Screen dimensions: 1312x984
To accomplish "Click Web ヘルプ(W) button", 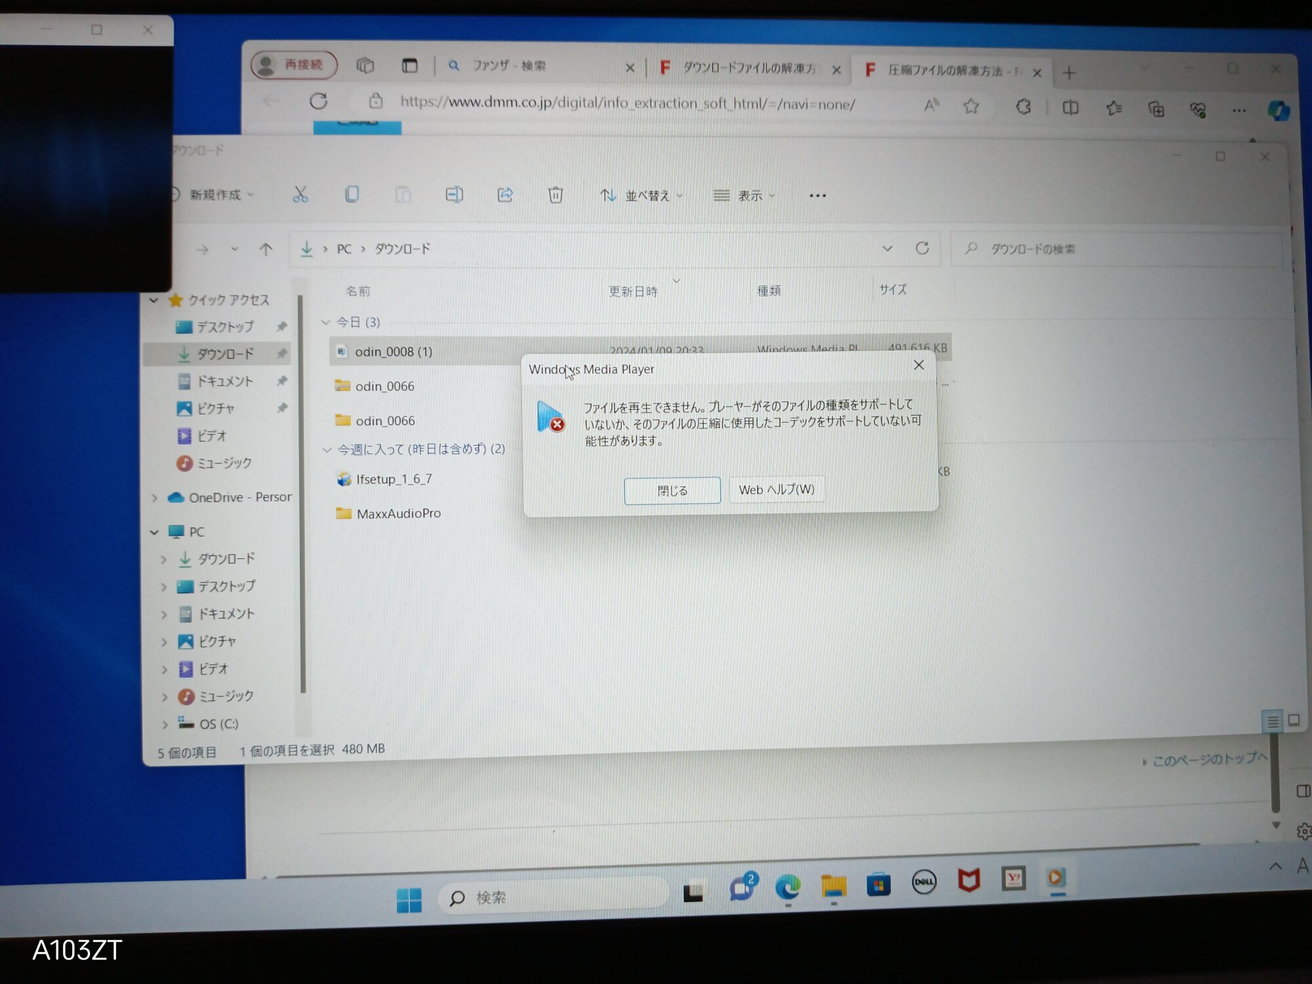I will (777, 489).
